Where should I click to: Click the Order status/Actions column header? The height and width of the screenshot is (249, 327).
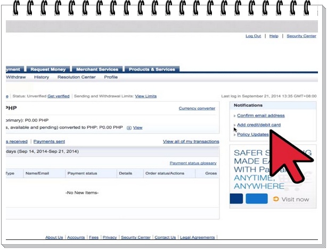click(165, 173)
